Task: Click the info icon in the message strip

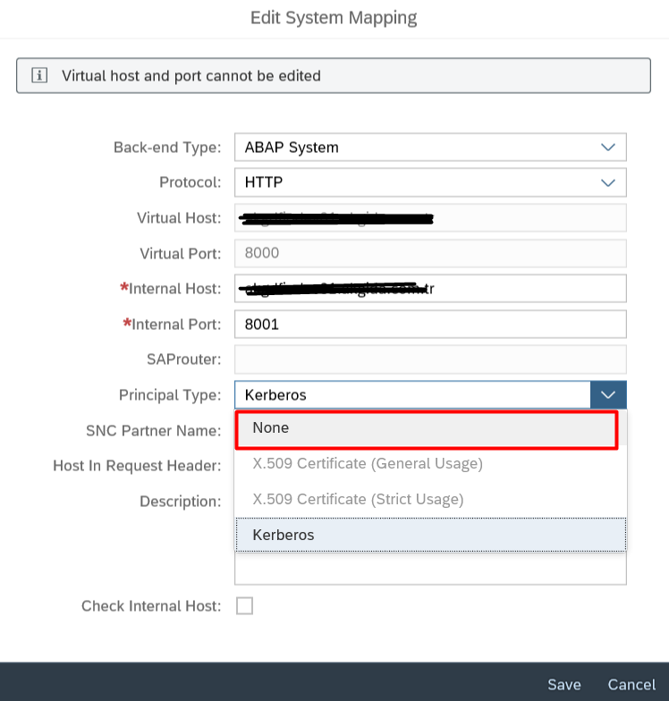Action: (39, 75)
